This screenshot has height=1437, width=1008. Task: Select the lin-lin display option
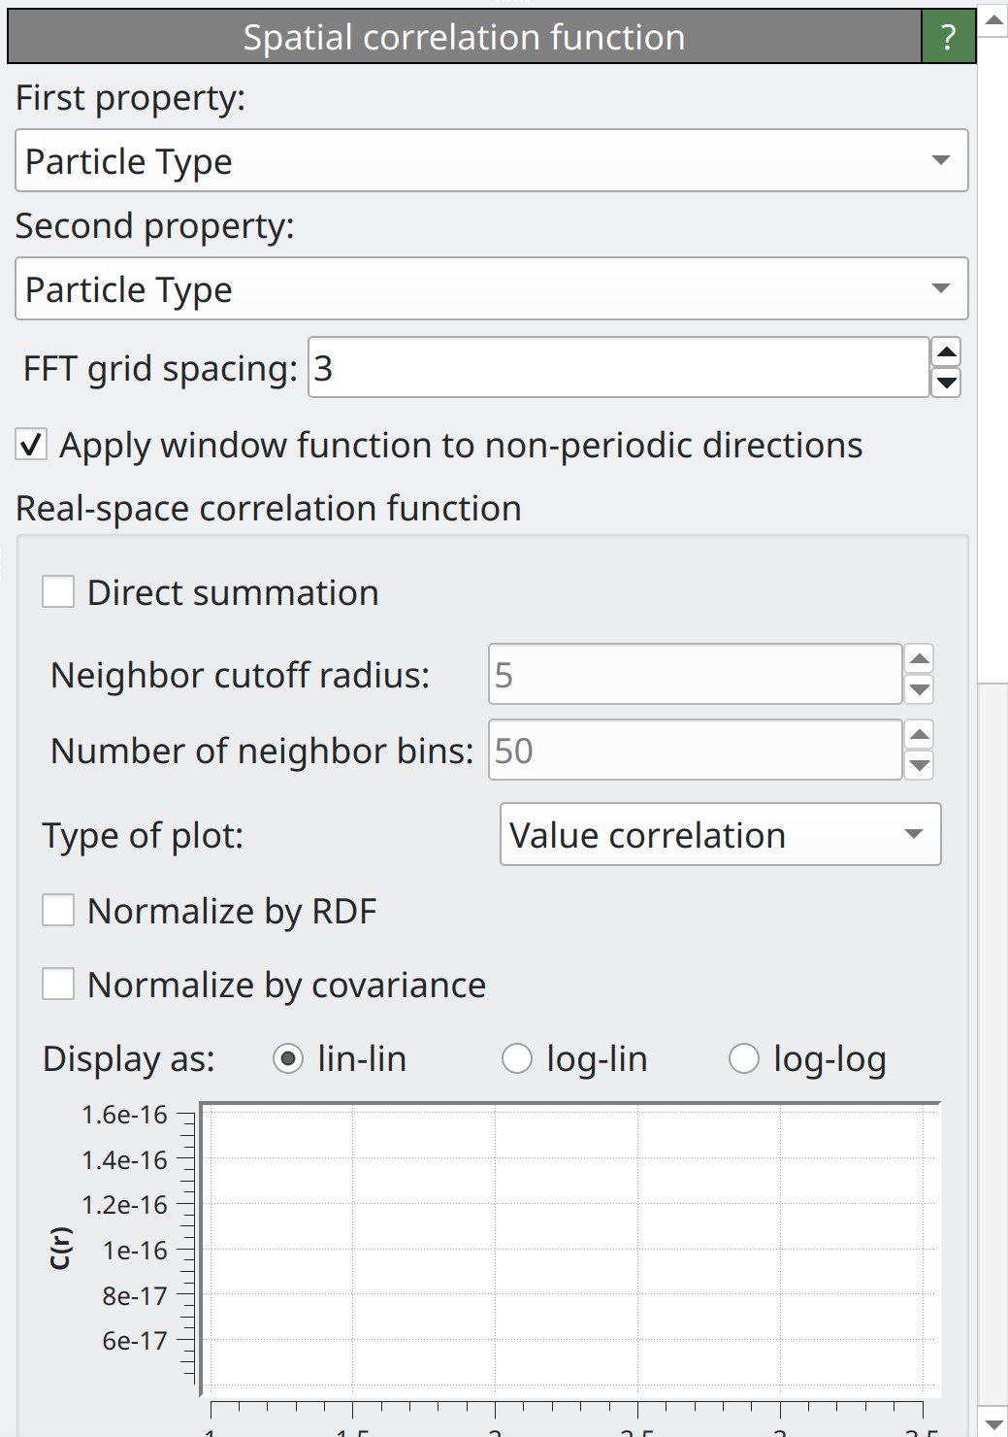click(x=288, y=1058)
